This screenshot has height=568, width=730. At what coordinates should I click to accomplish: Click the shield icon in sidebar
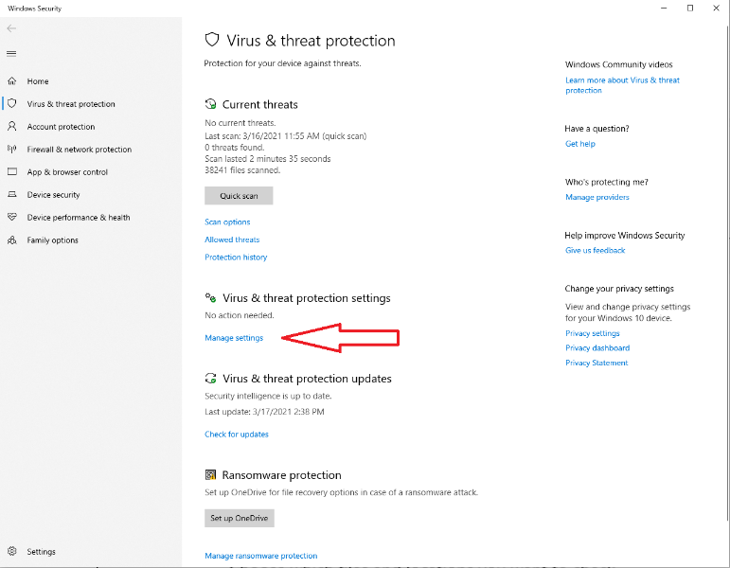point(12,103)
